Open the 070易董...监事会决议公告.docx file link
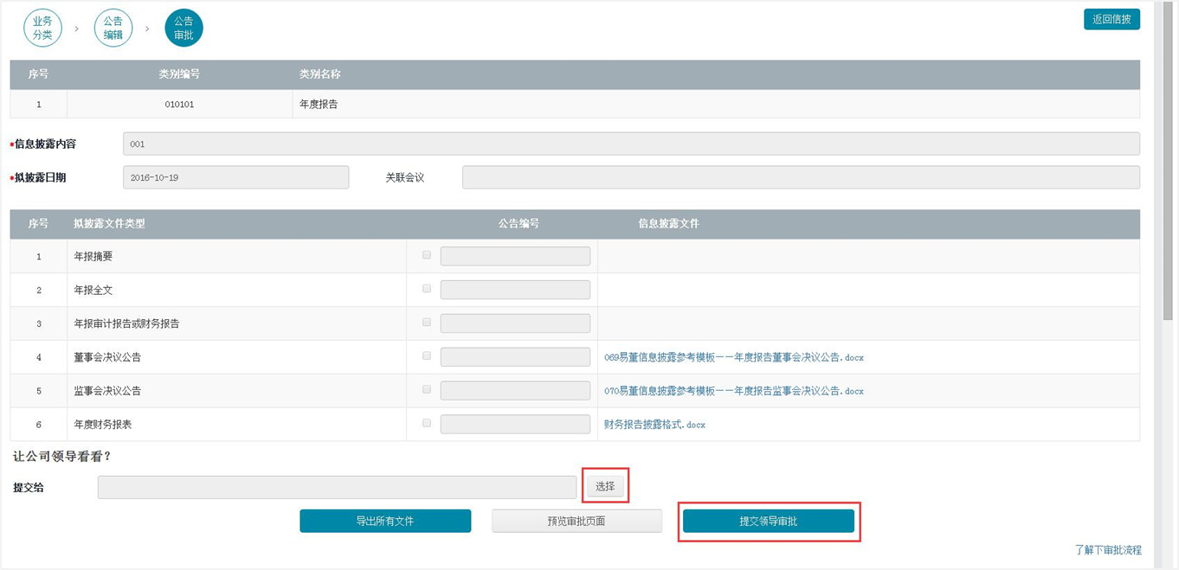 (x=734, y=391)
